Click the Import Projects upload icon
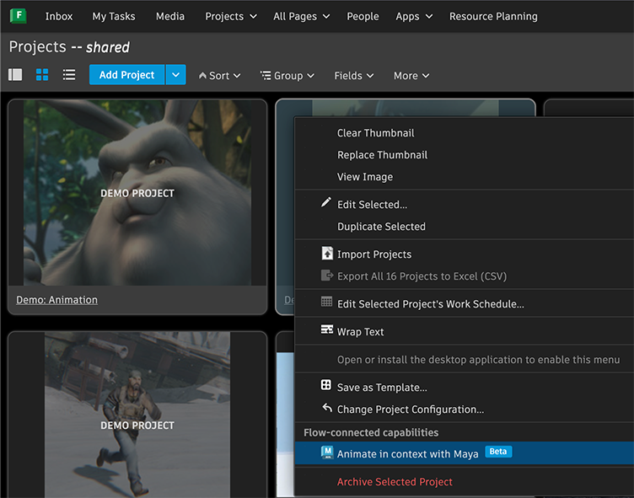 pos(327,254)
